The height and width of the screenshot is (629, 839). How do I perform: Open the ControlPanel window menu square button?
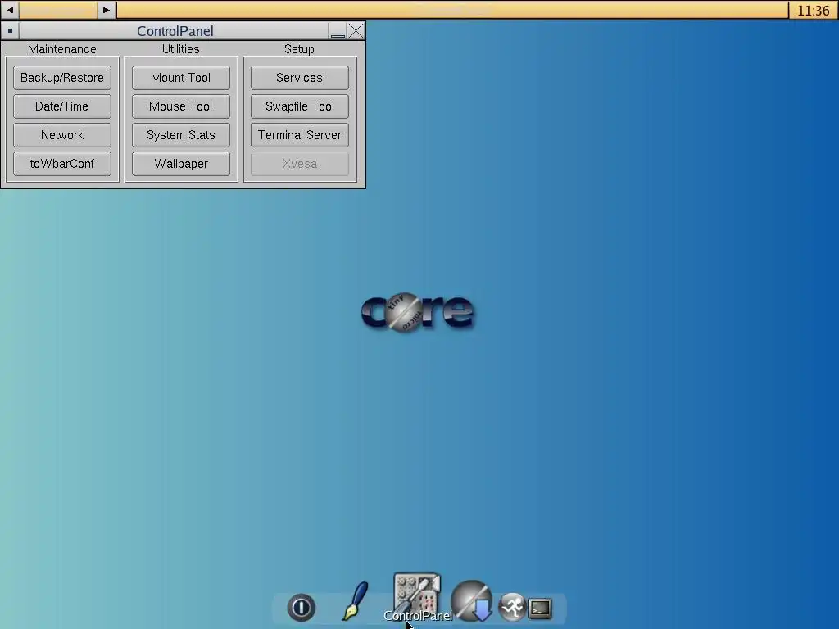click(x=10, y=30)
